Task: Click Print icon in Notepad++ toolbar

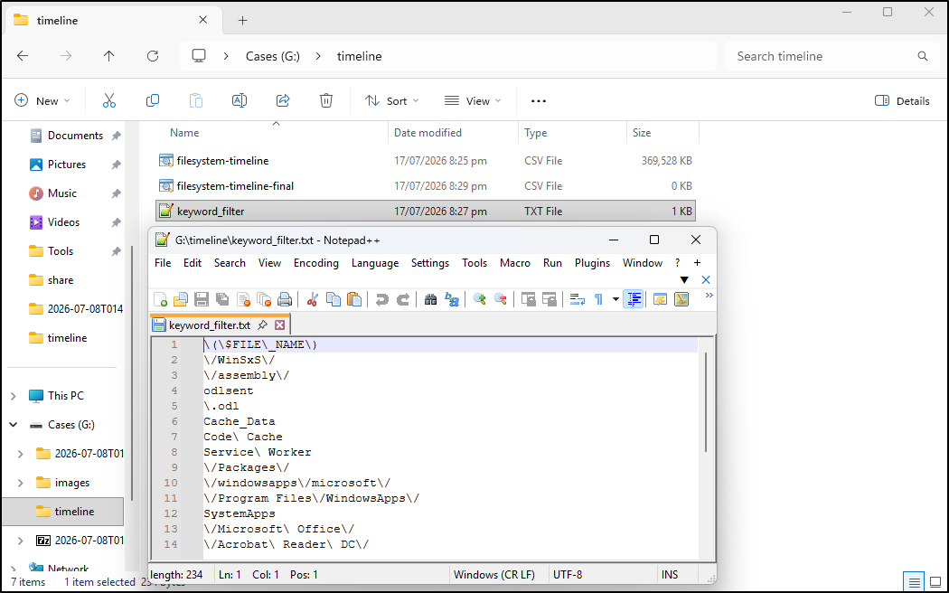Action: tap(285, 299)
